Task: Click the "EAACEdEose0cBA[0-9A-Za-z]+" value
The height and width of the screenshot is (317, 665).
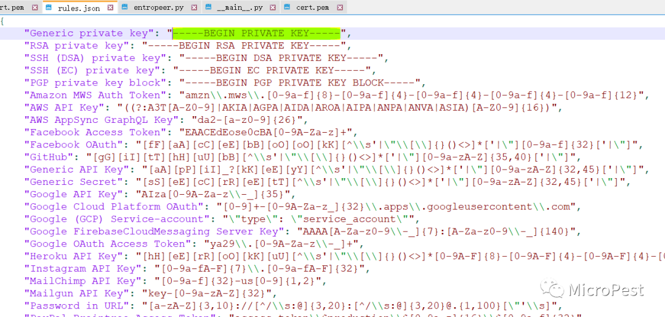Action: tap(265, 133)
